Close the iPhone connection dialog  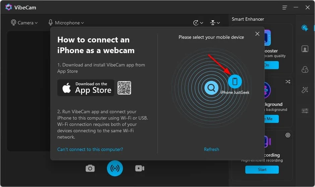(257, 34)
